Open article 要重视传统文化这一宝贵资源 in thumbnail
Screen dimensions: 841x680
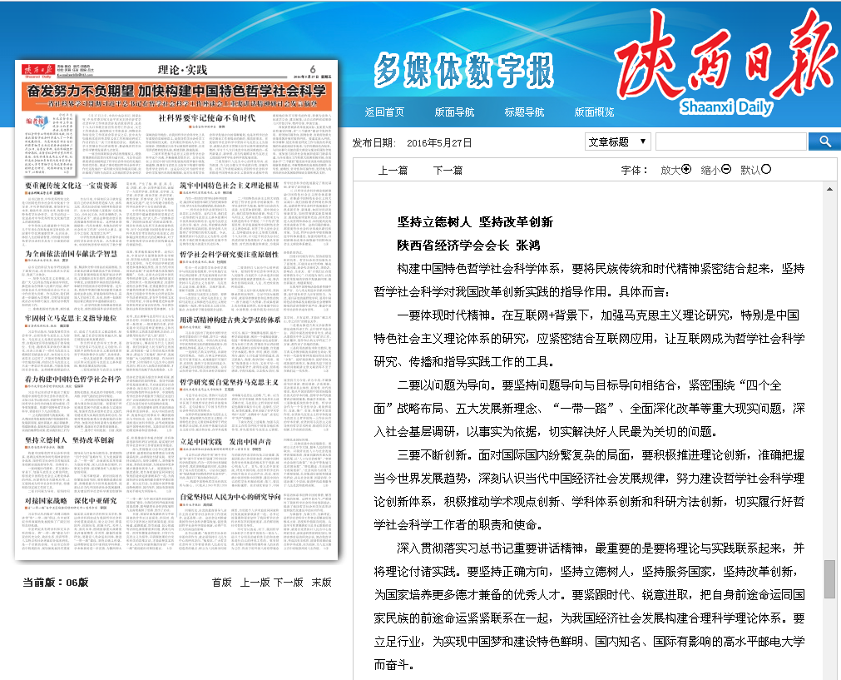71,185
